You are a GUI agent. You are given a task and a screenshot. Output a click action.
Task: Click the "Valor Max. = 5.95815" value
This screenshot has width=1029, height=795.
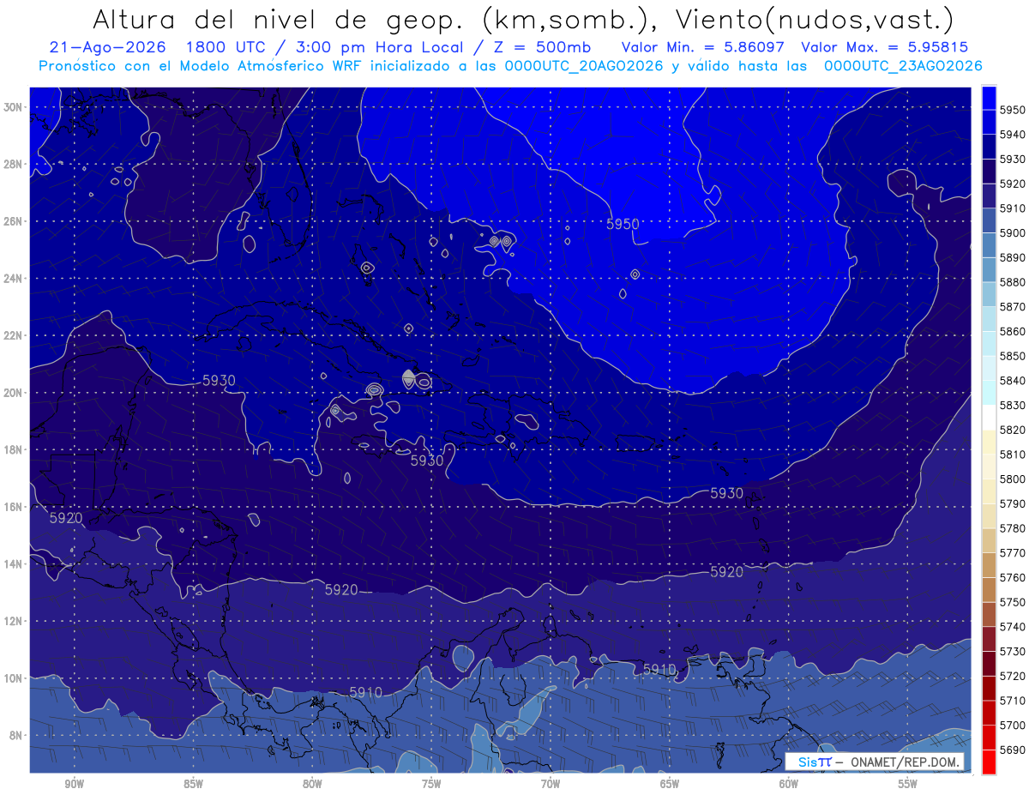coord(886,47)
